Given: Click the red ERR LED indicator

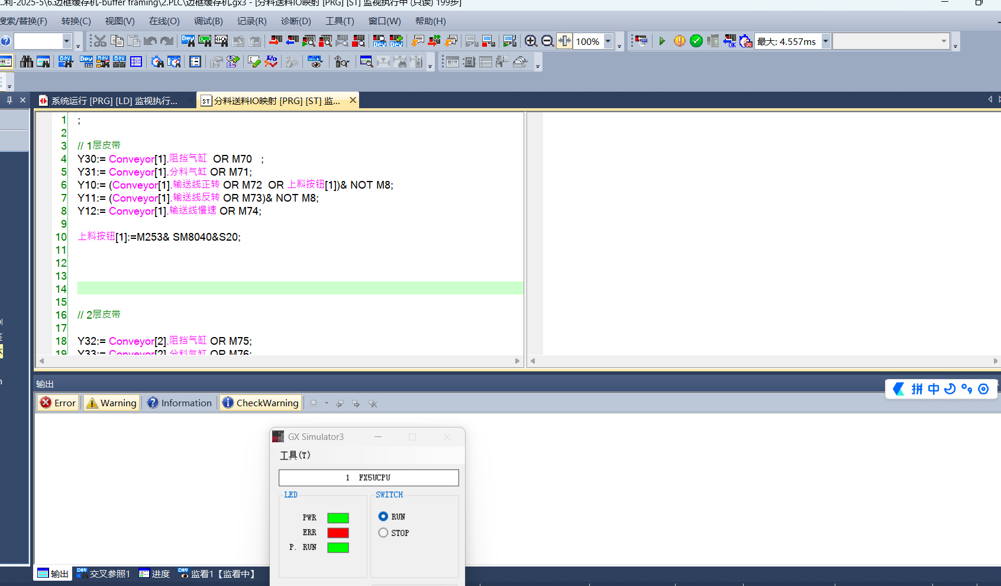Looking at the screenshot, I should point(338,533).
